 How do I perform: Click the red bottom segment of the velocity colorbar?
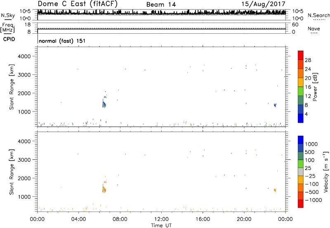pos(301,204)
